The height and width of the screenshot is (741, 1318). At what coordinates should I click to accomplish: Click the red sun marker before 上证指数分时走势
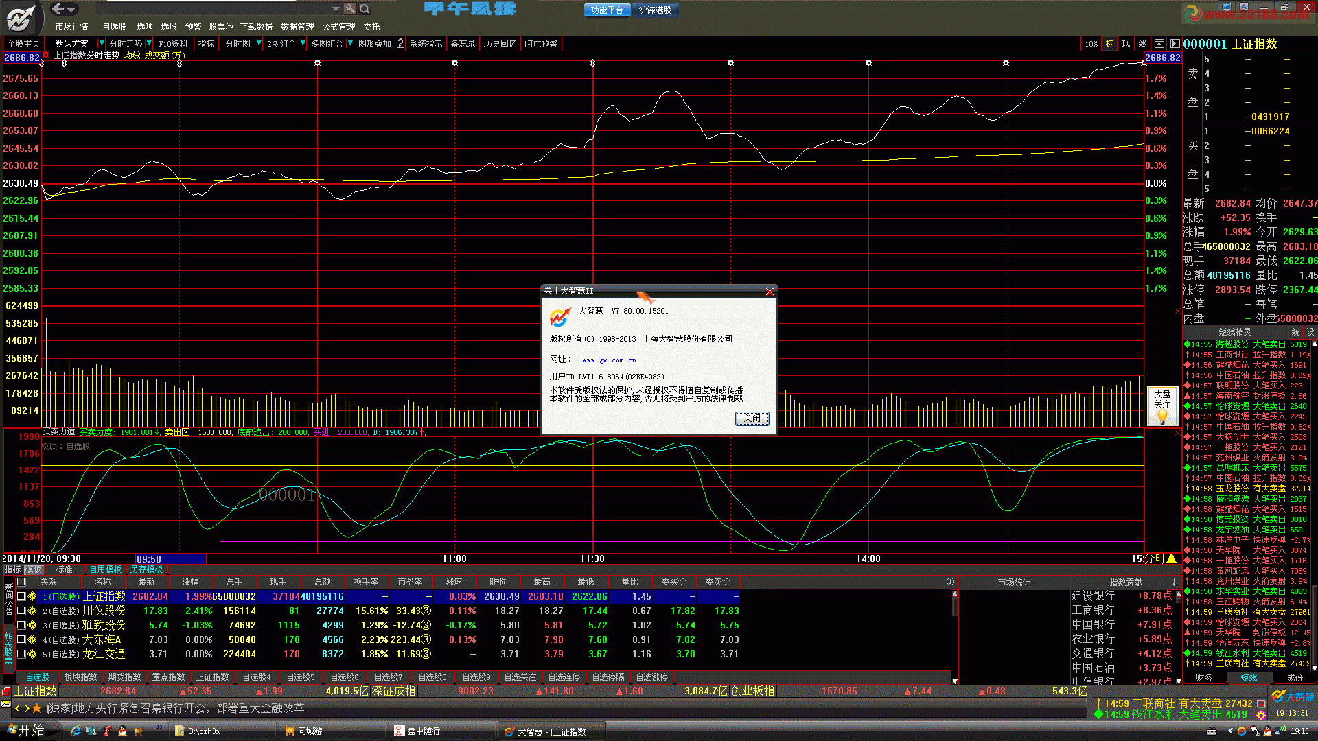(x=46, y=55)
